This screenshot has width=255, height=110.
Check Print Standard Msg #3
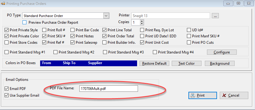tap(105, 52)
